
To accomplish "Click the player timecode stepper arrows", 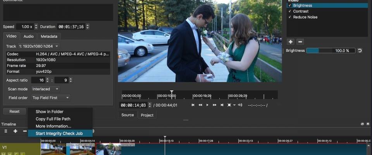I will tap(150, 105).
